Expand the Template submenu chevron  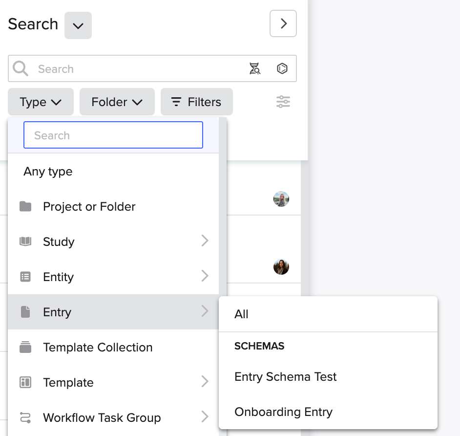[205, 382]
